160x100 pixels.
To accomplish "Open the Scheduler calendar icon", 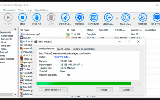I will [94, 17].
